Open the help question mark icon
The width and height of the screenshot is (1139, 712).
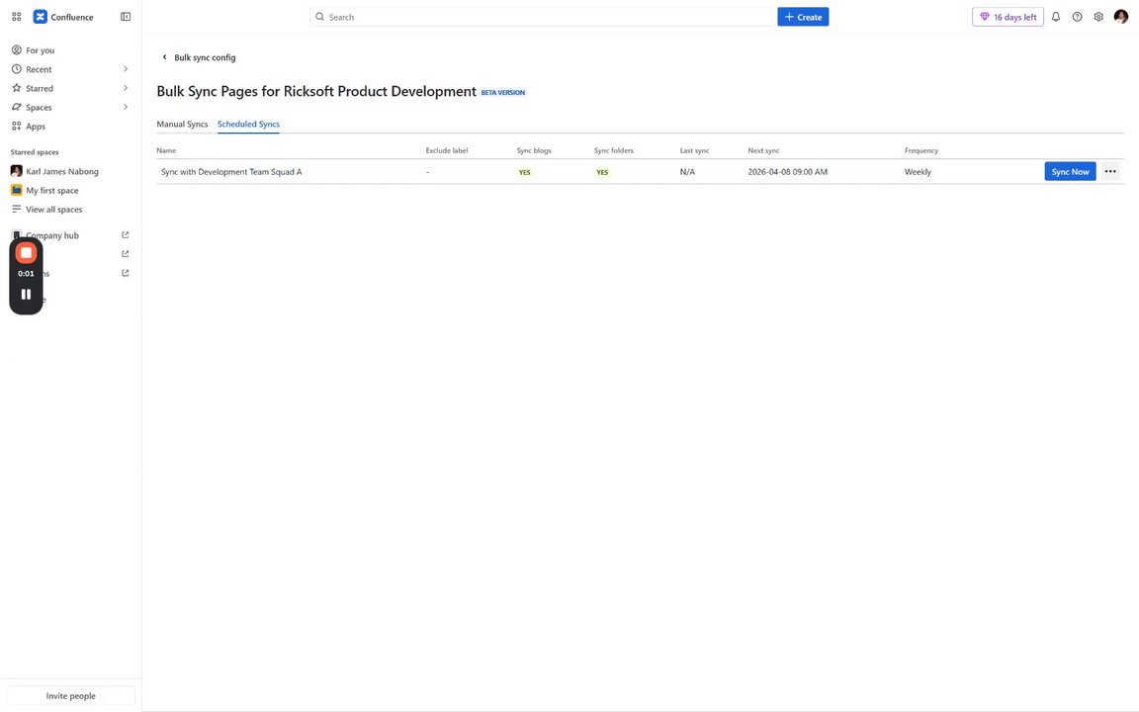tap(1078, 17)
